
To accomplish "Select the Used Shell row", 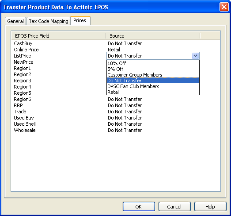I will click(x=25, y=124).
